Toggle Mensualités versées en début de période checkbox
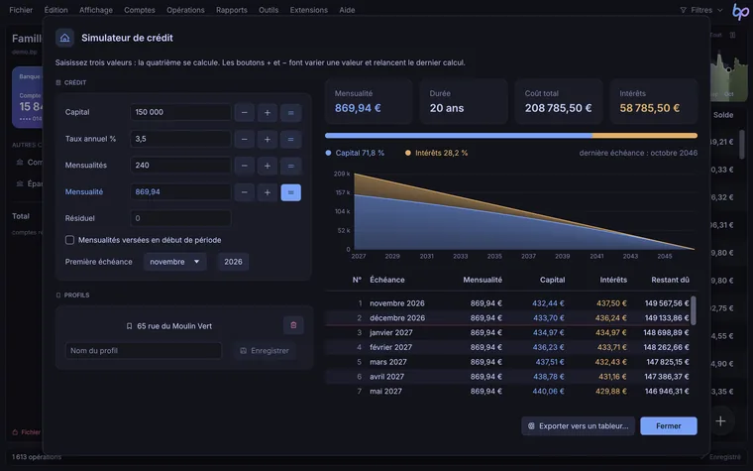 coord(69,240)
